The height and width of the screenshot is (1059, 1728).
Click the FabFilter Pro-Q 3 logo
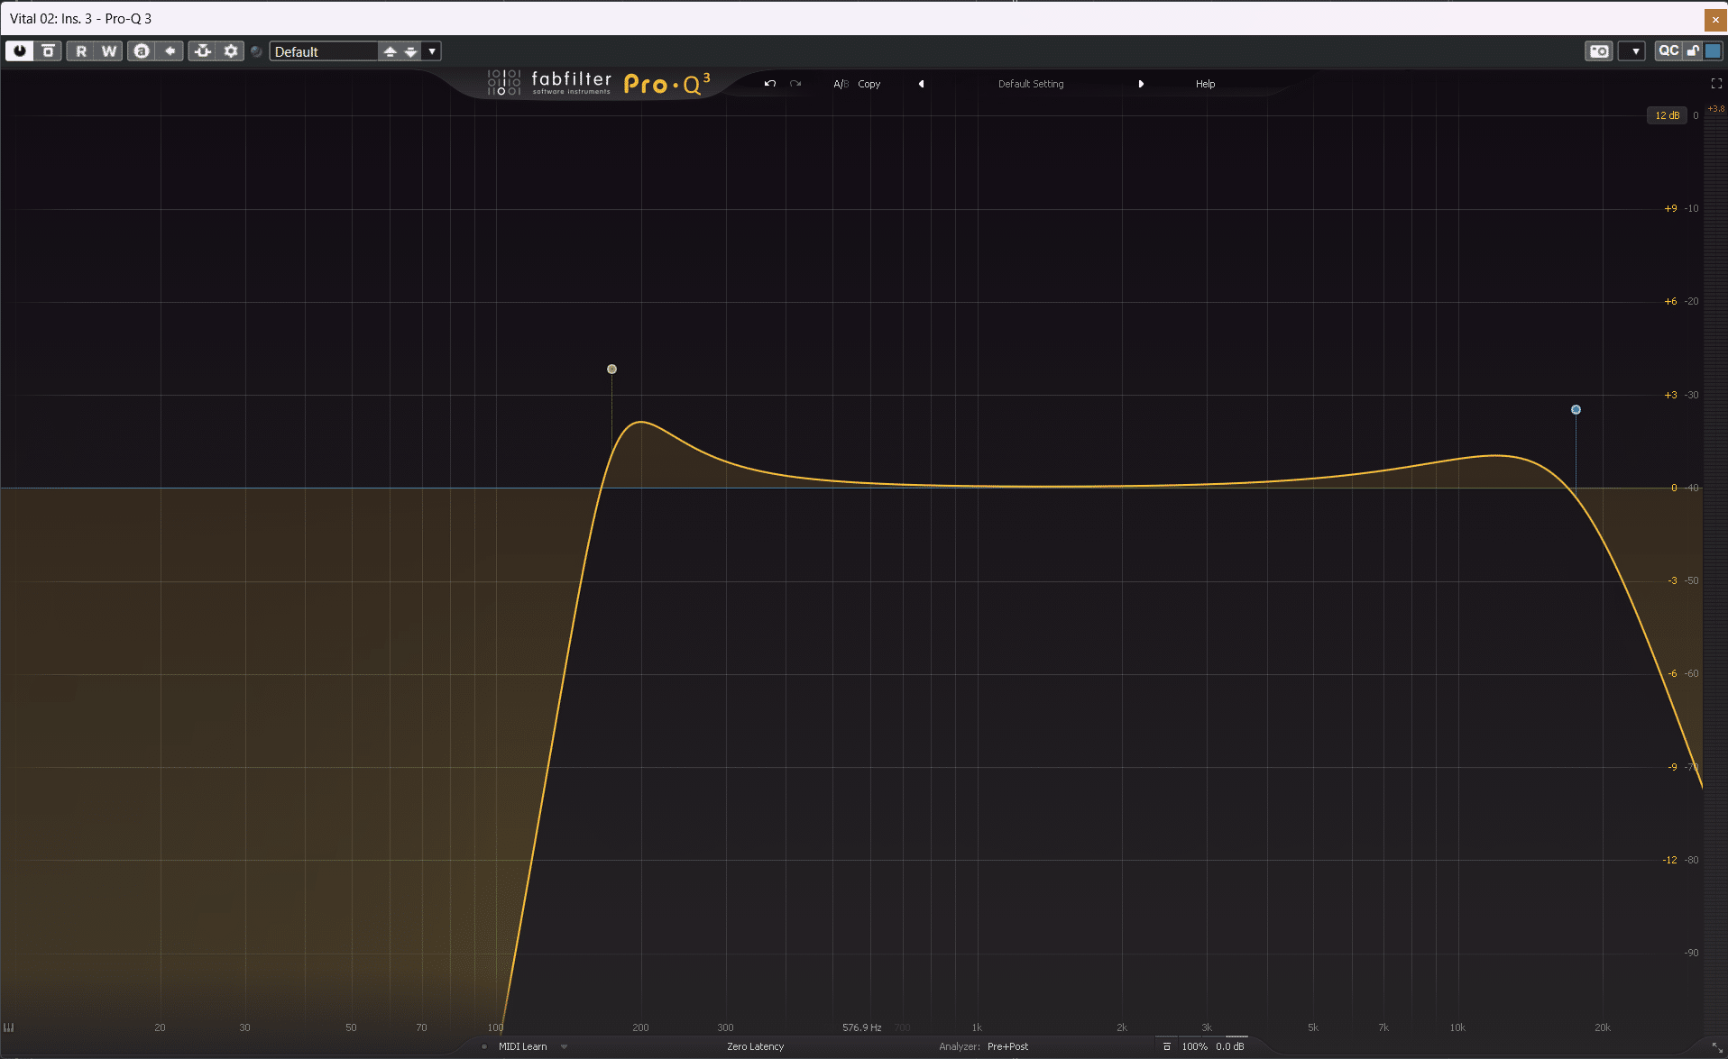tap(599, 83)
